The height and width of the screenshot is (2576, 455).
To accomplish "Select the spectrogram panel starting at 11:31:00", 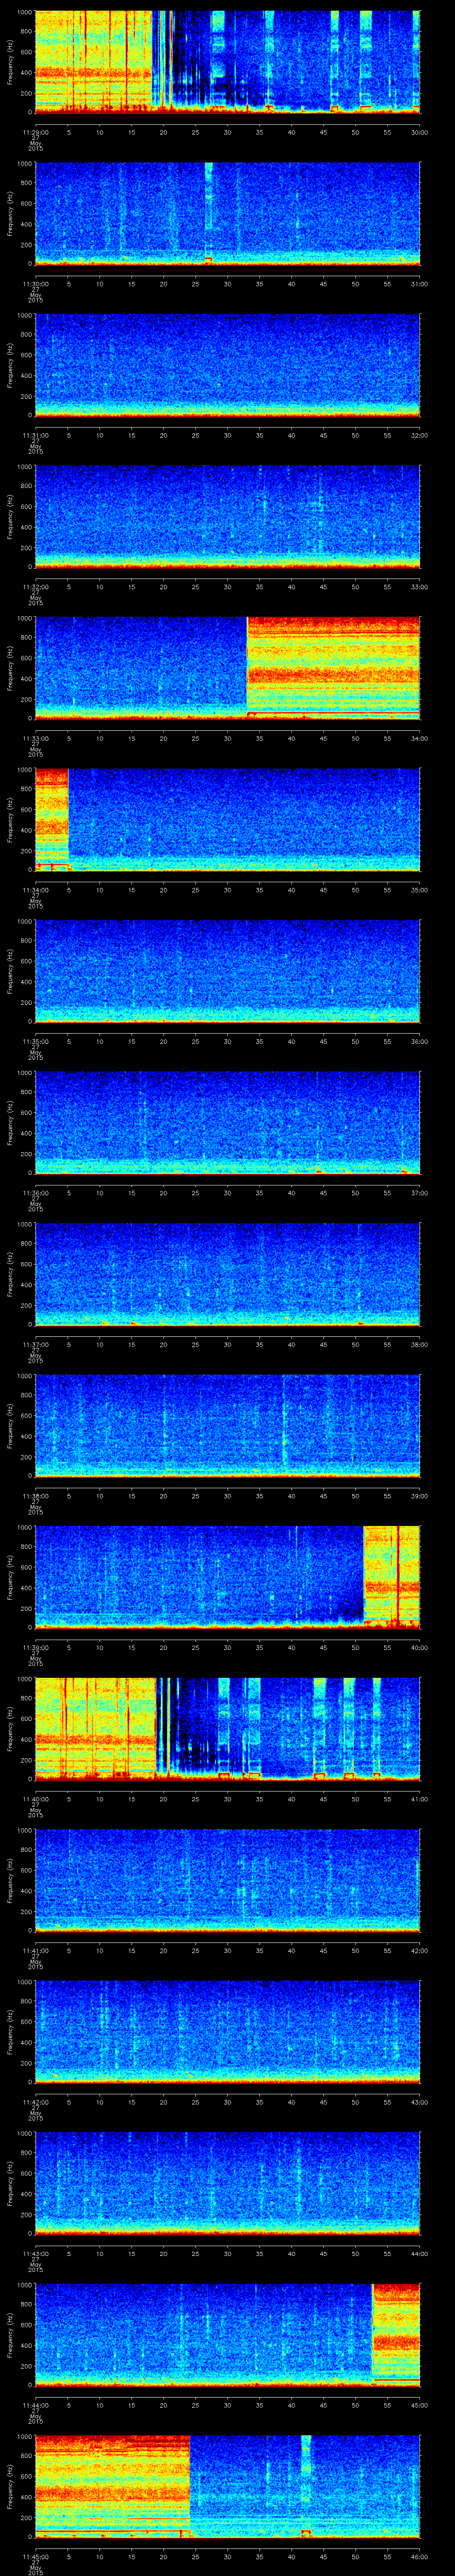I will click(x=227, y=365).
